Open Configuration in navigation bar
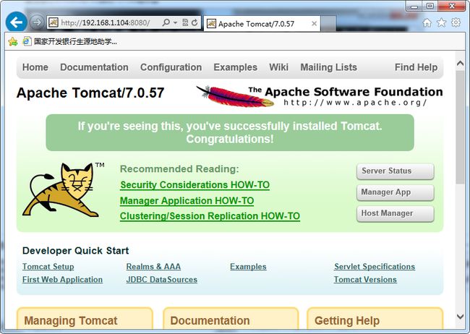 pyautogui.click(x=171, y=67)
